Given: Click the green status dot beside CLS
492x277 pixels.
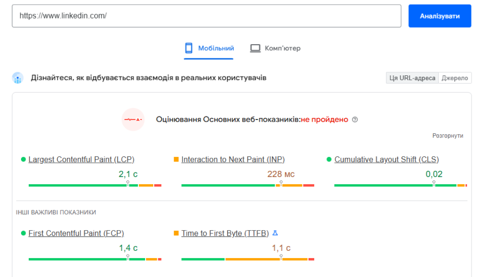Looking at the screenshot, I should pos(329,160).
